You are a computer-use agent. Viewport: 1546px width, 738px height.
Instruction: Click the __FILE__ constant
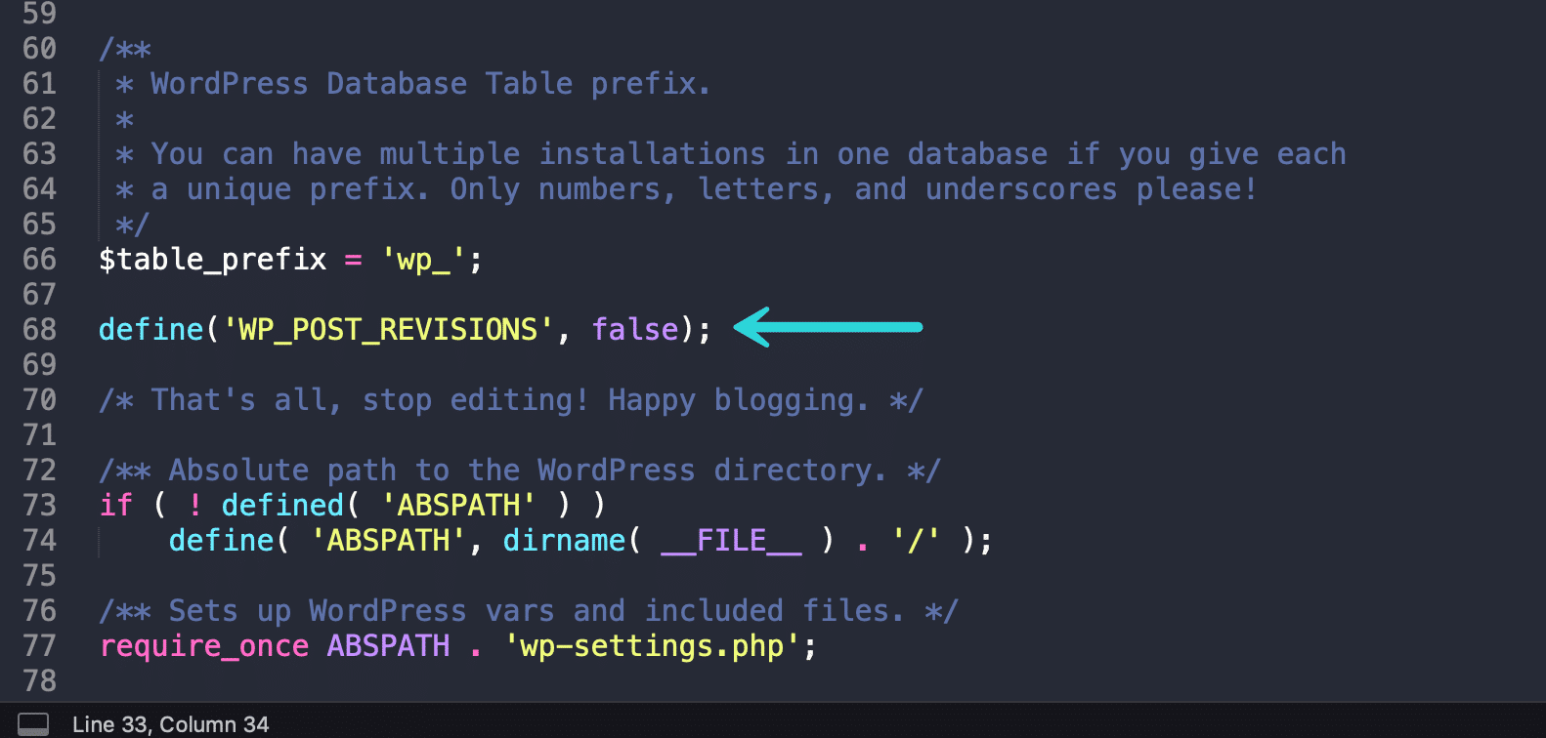pos(731,541)
